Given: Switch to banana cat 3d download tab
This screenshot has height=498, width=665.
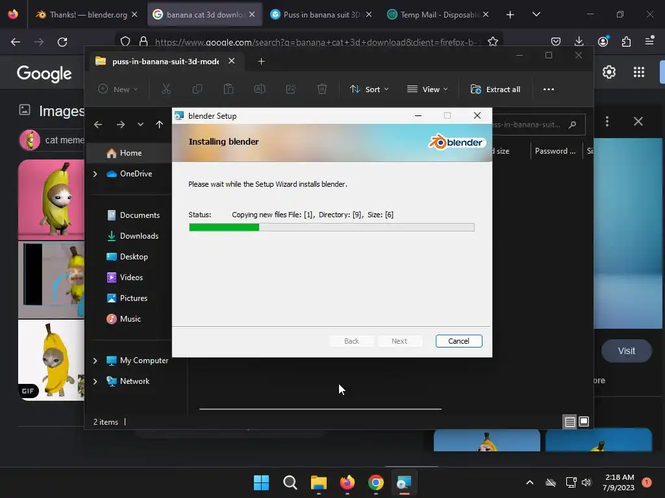Looking at the screenshot, I should [x=205, y=14].
